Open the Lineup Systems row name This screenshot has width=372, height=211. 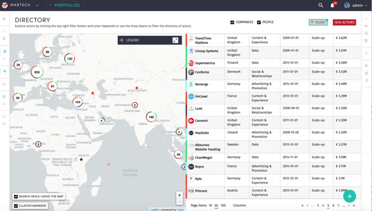207,51
